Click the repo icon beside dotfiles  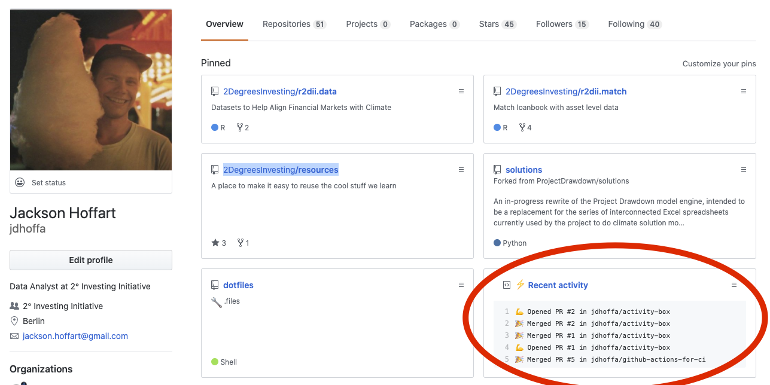tap(215, 285)
